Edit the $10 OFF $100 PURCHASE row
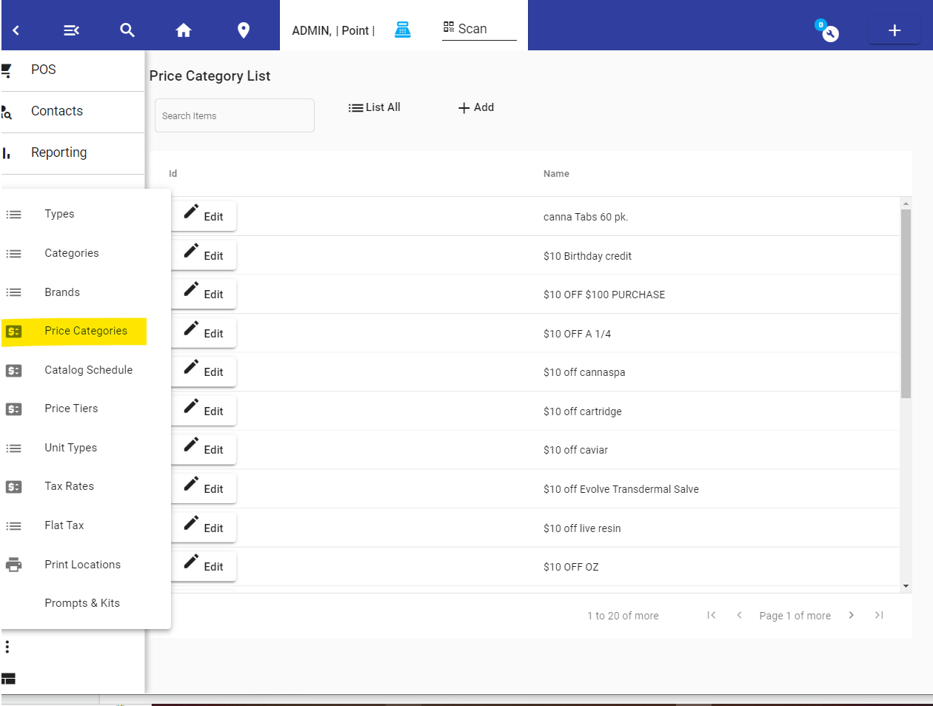933x706 pixels. 204,293
